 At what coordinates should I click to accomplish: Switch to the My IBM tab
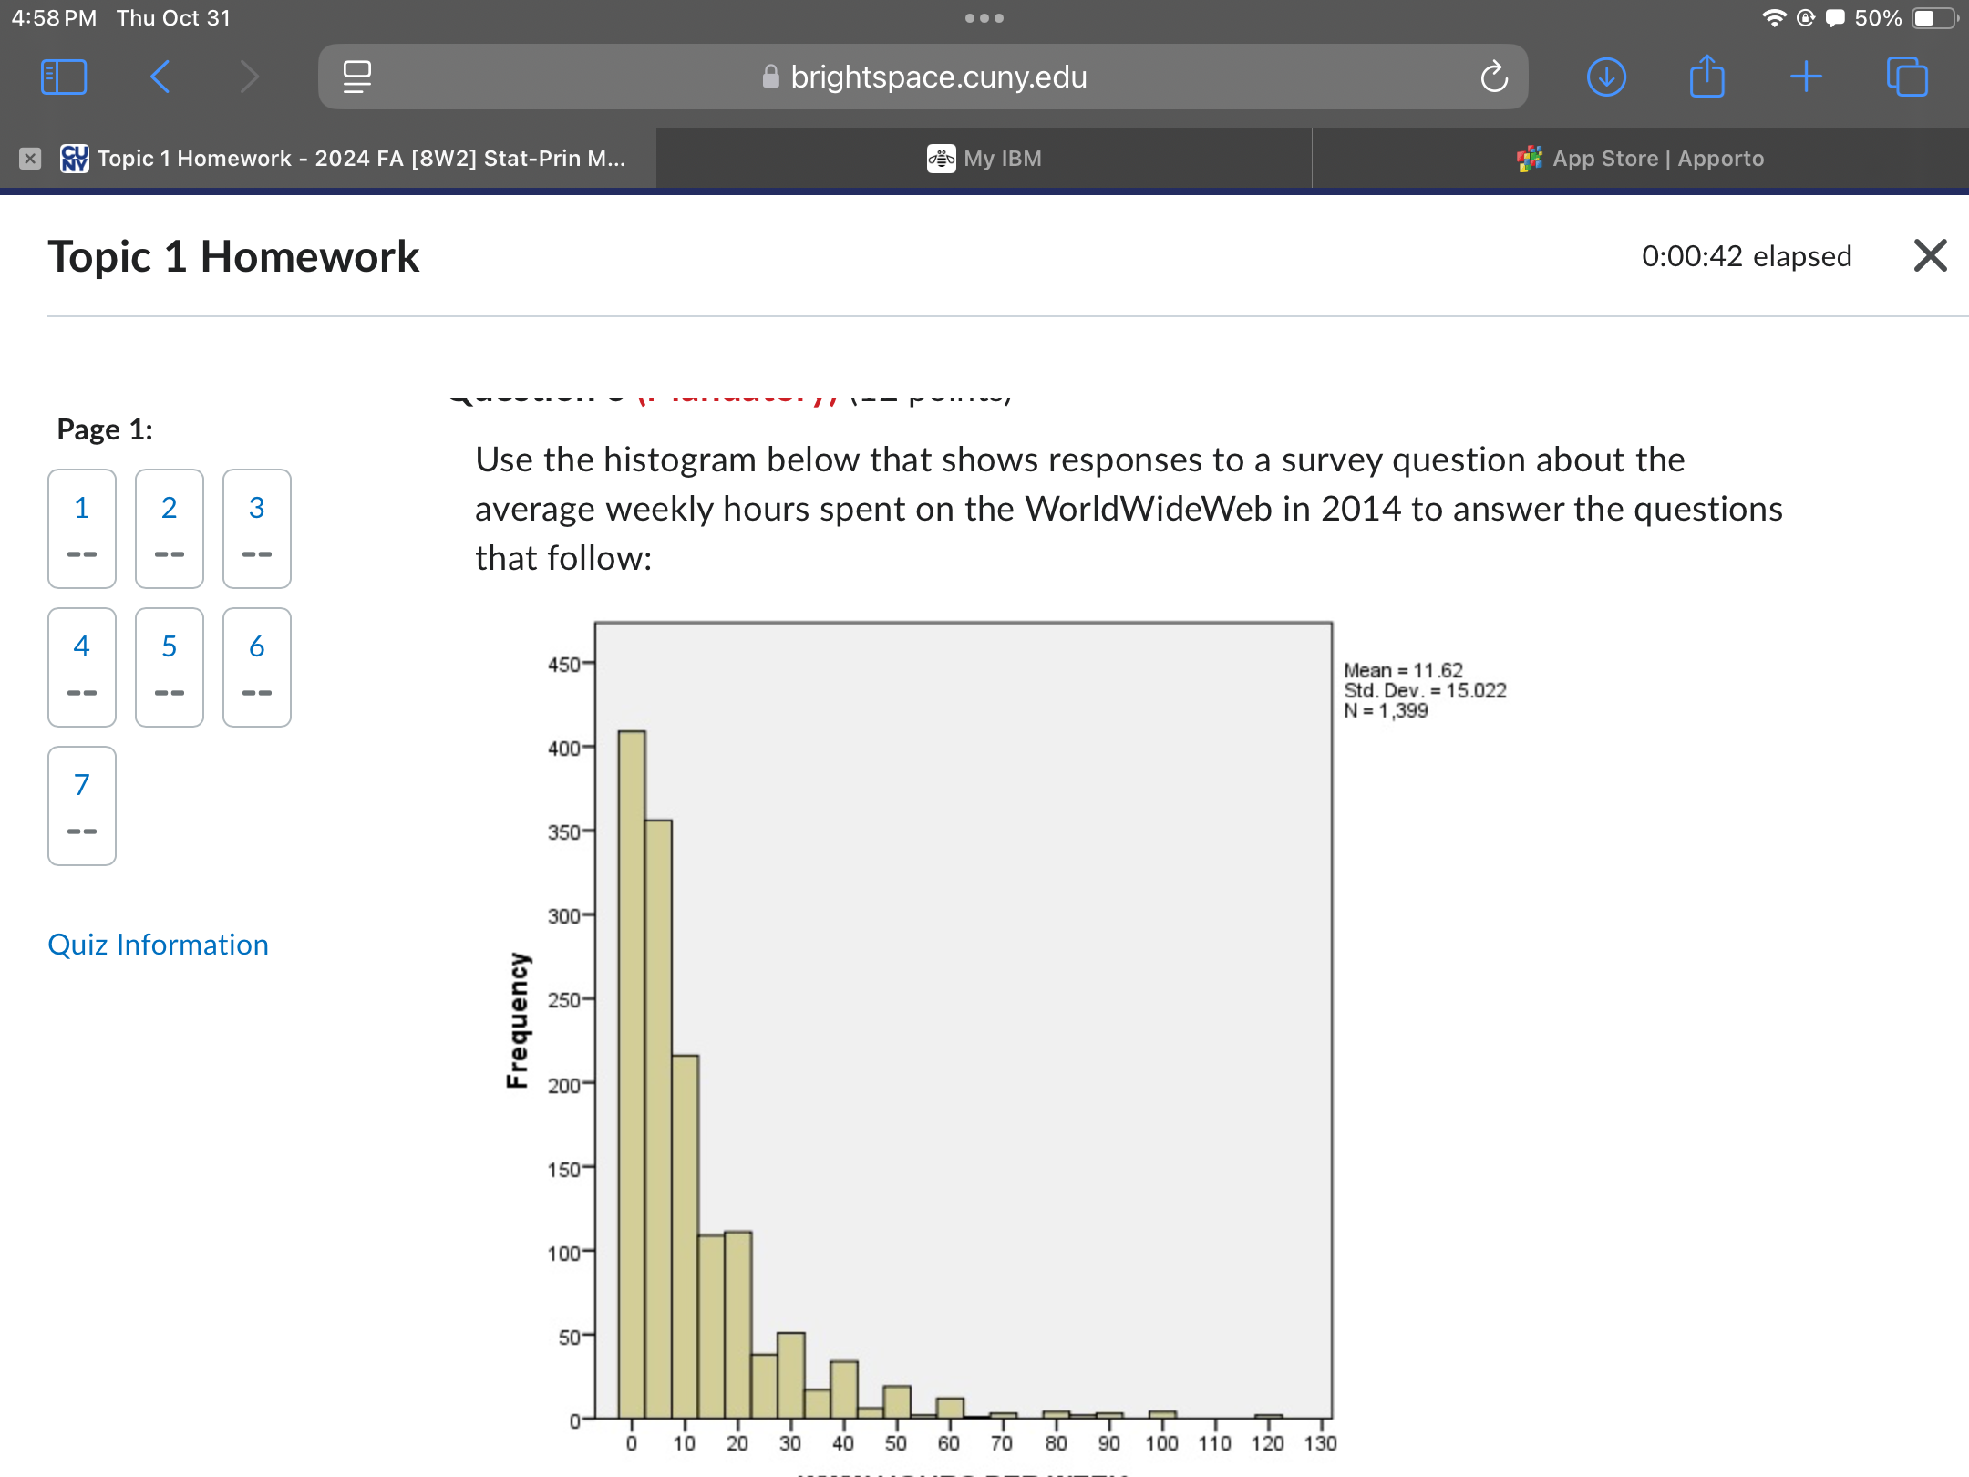[984, 158]
